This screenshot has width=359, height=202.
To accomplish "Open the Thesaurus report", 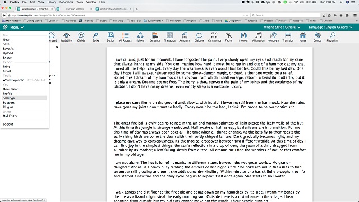I will [169, 37].
